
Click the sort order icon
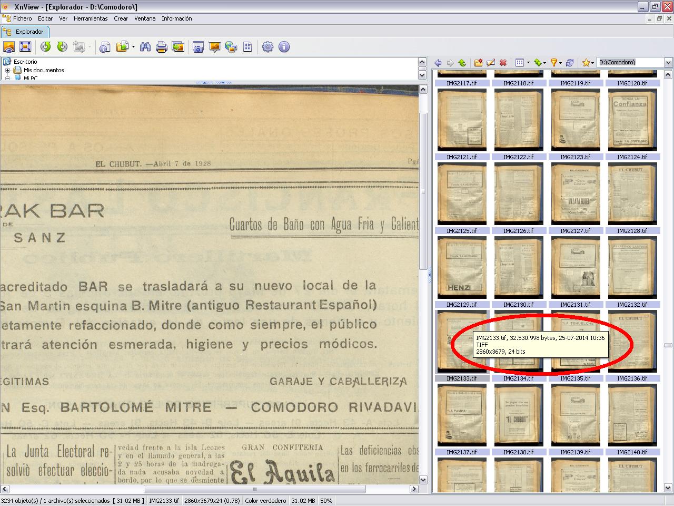click(x=537, y=63)
